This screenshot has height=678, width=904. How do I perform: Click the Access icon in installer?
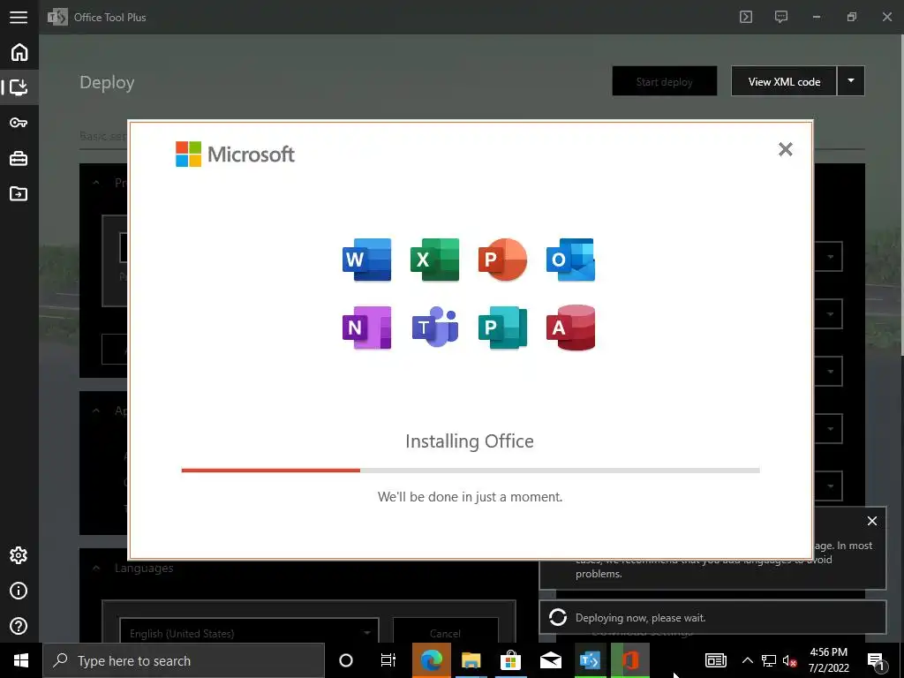point(570,328)
